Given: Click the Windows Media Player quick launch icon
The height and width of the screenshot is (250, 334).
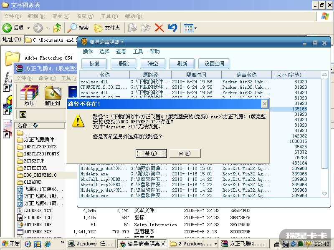Looking at the screenshot, I should point(28,244).
